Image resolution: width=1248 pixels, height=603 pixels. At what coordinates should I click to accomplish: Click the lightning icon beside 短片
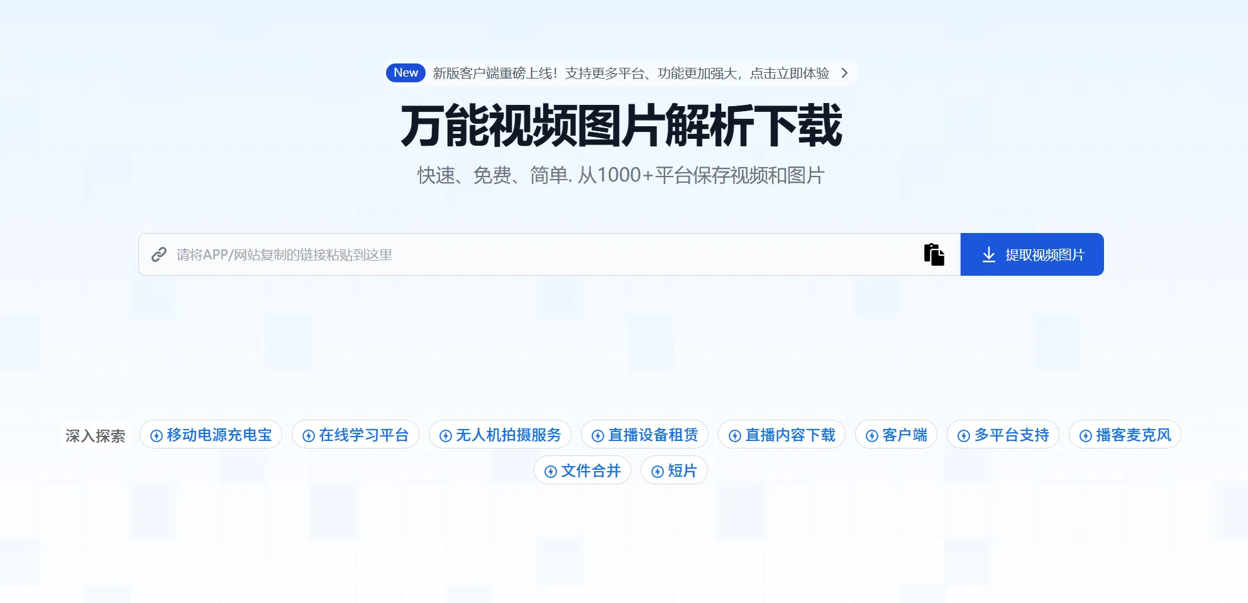click(x=658, y=470)
